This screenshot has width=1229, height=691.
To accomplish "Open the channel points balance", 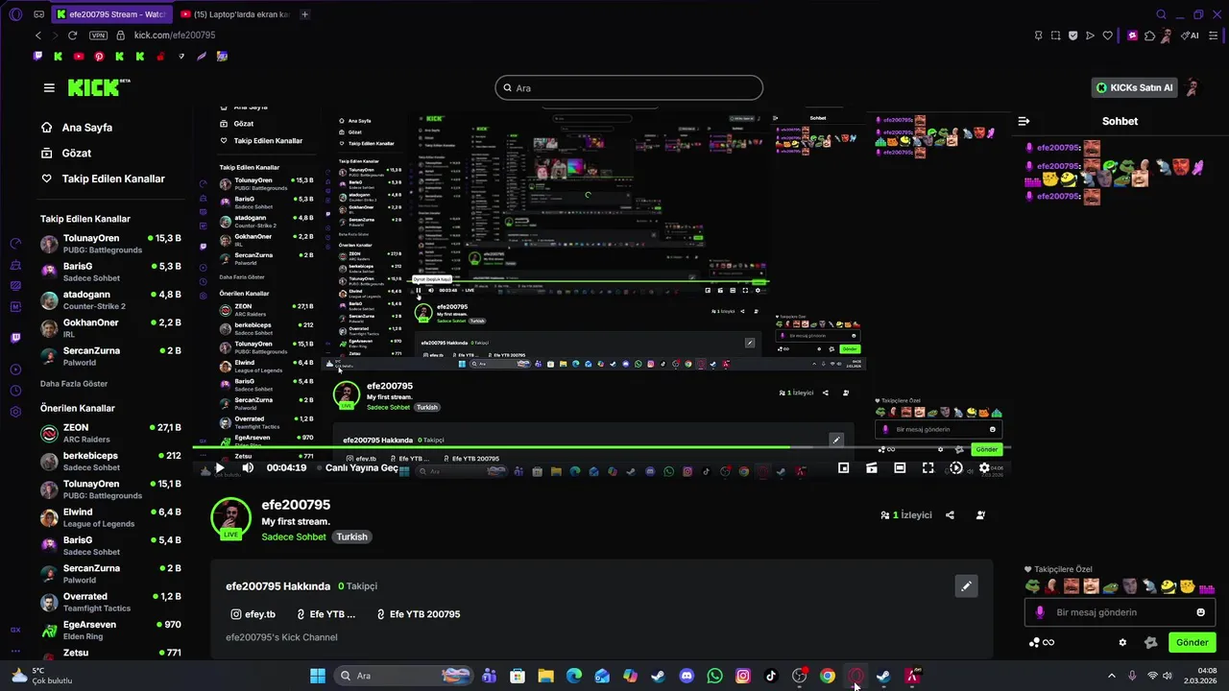I will (1042, 642).
